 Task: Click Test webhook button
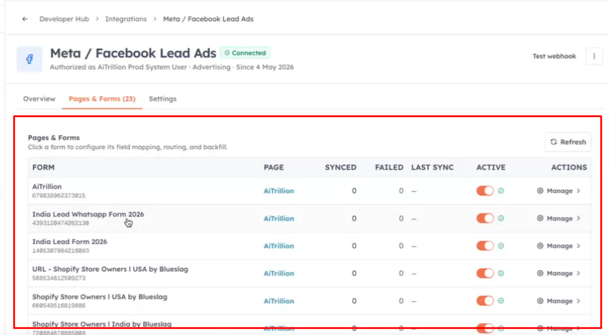(x=554, y=56)
